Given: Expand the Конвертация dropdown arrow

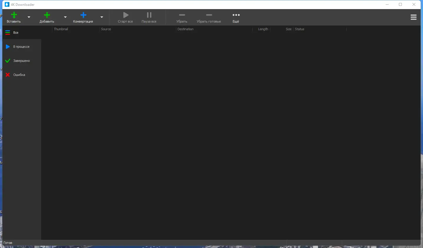Looking at the screenshot, I should (x=102, y=17).
